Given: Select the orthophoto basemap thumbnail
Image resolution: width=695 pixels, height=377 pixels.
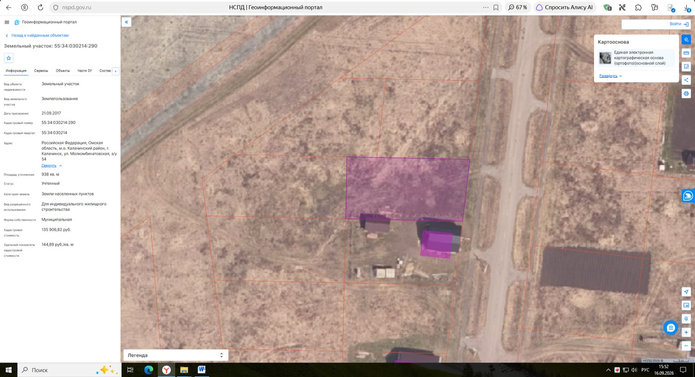Looking at the screenshot, I should pyautogui.click(x=605, y=58).
